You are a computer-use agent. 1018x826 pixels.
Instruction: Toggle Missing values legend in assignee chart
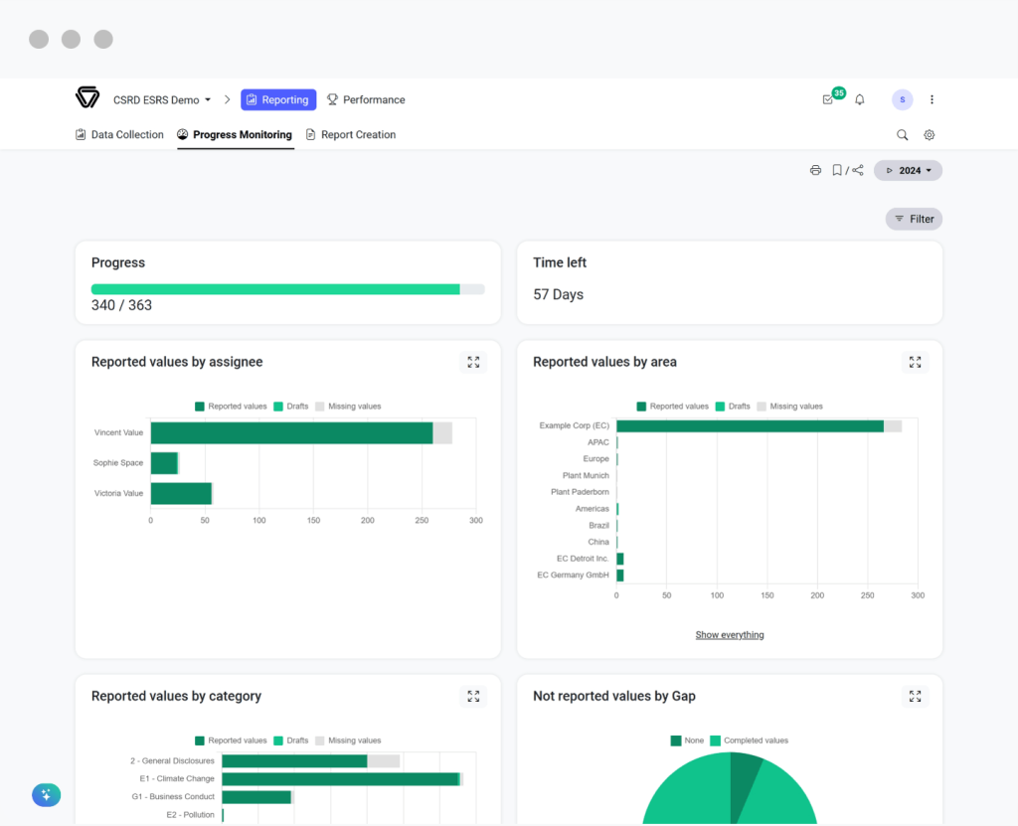click(x=348, y=407)
